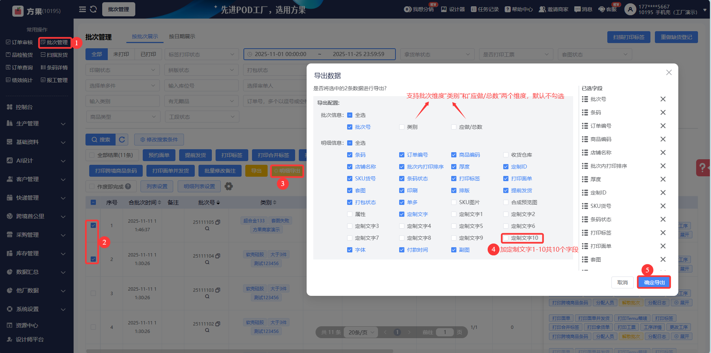Expand the 库存管理 sidebar menu

36,254
